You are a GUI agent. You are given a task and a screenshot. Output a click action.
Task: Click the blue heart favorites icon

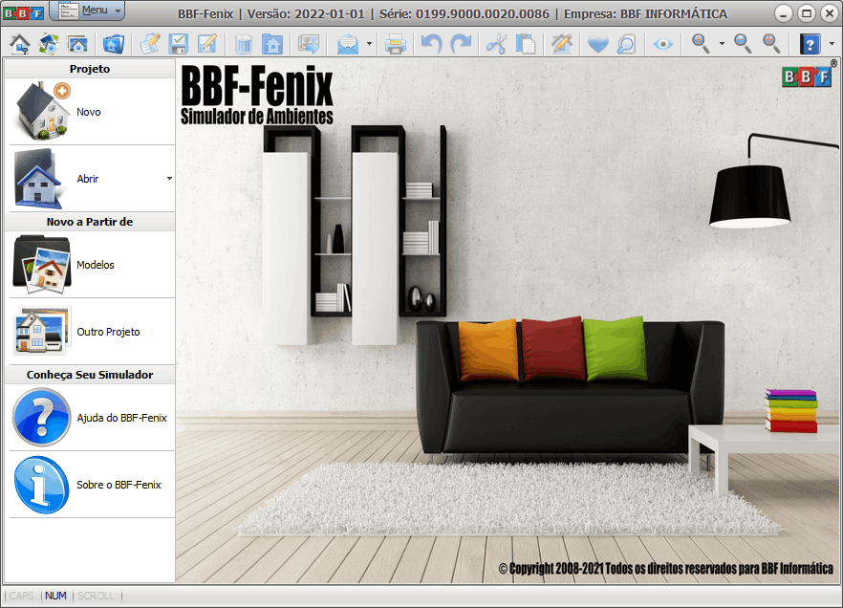pyautogui.click(x=598, y=44)
